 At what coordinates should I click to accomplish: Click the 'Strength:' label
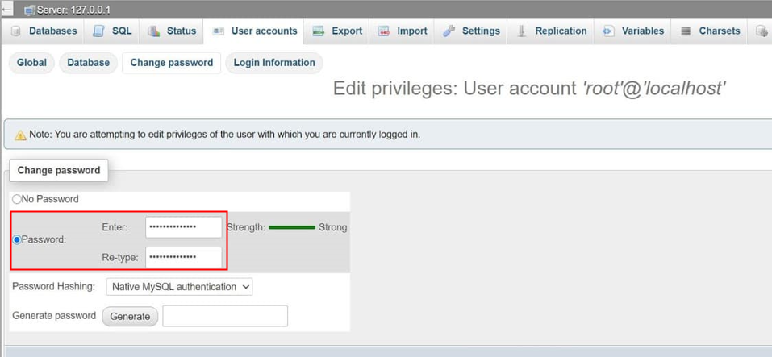pyautogui.click(x=246, y=228)
